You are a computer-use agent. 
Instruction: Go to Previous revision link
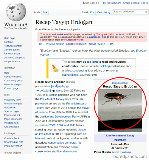click(55, 44)
